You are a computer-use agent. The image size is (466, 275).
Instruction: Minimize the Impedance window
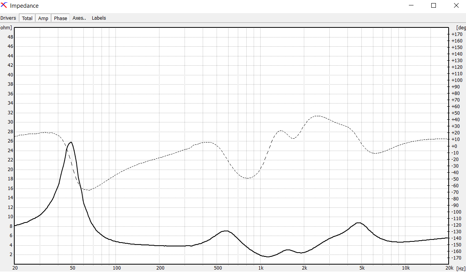click(412, 5)
